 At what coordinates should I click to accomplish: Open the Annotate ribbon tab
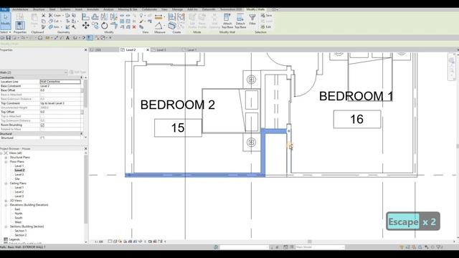93,9
